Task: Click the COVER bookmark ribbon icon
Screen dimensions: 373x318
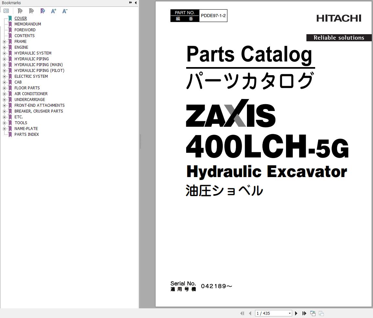Action: [10, 18]
